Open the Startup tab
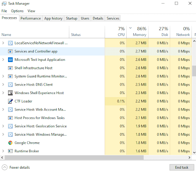 click(x=72, y=18)
